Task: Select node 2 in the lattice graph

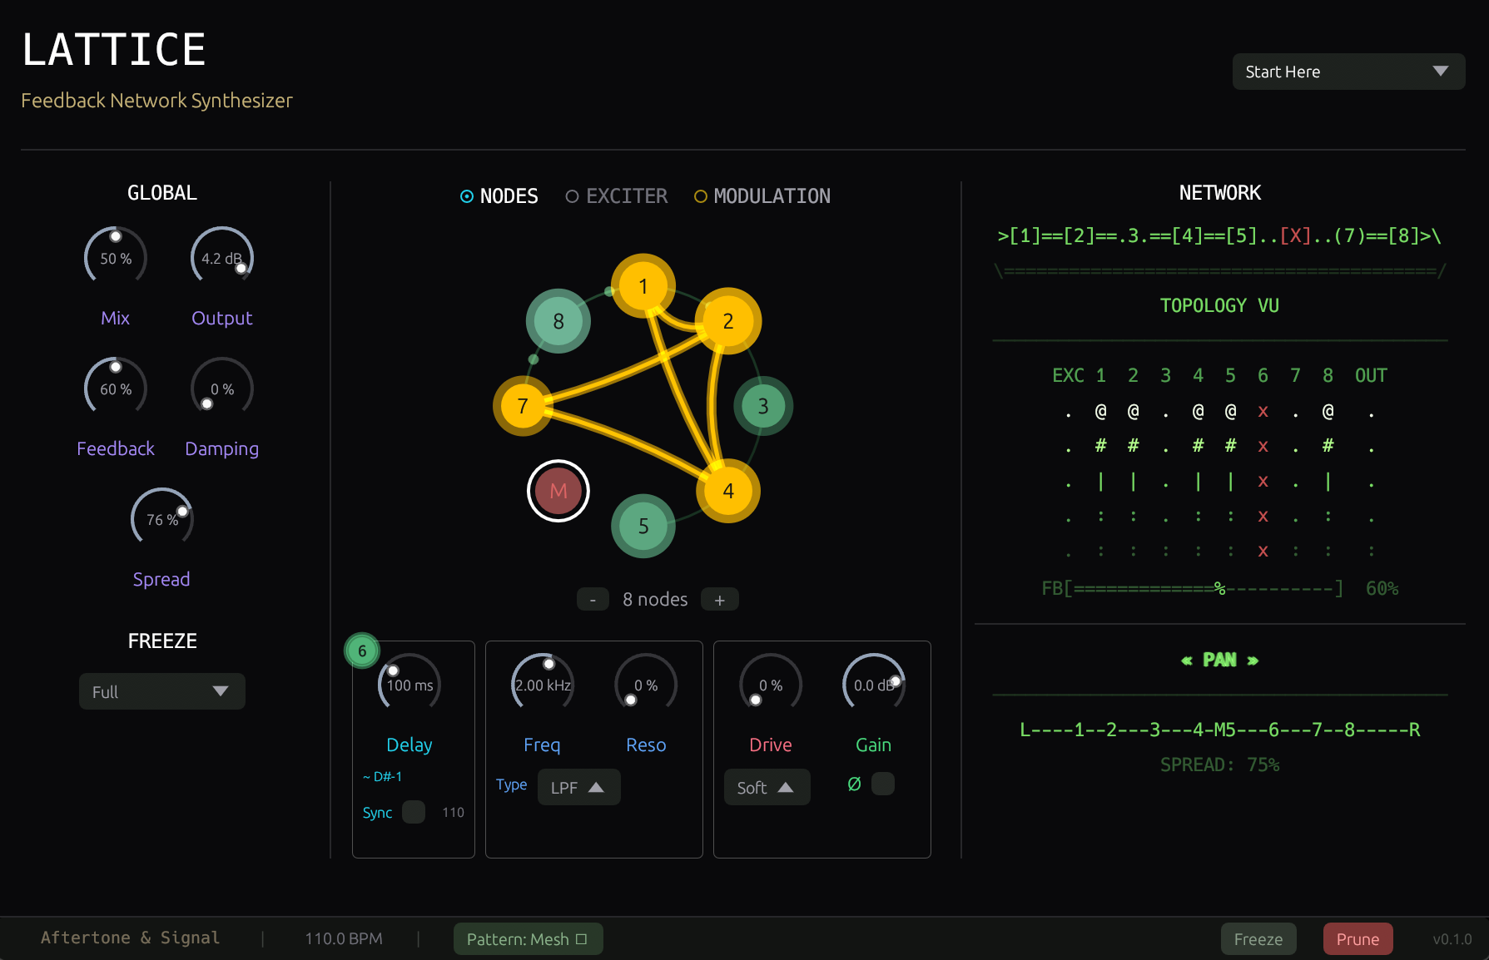Action: point(727,321)
